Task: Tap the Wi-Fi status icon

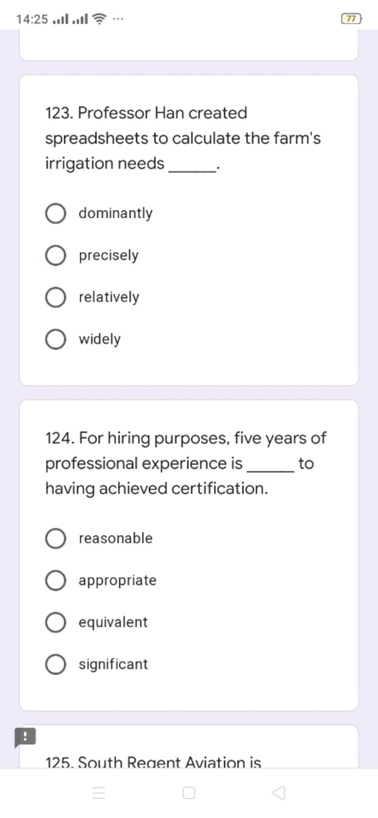Action: pos(99,18)
